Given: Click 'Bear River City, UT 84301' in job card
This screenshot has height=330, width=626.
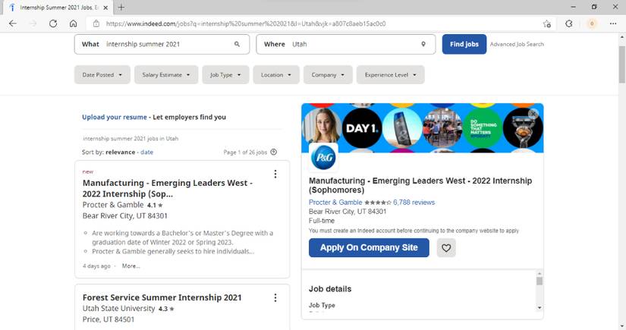Looking at the screenshot, I should [x=125, y=216].
